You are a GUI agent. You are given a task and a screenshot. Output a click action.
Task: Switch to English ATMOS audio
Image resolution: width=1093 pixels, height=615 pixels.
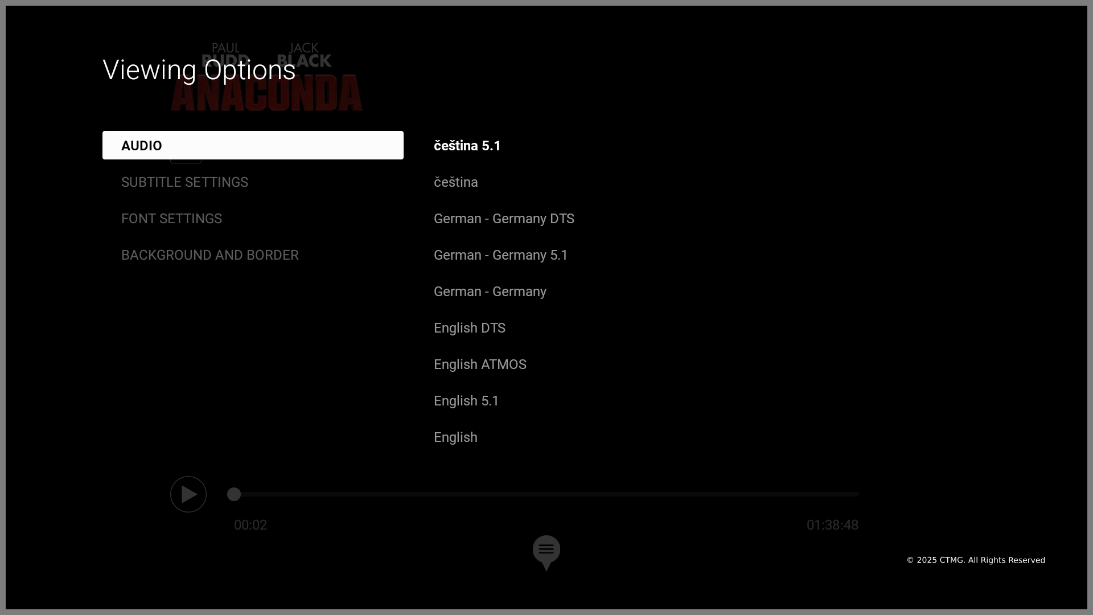(479, 364)
